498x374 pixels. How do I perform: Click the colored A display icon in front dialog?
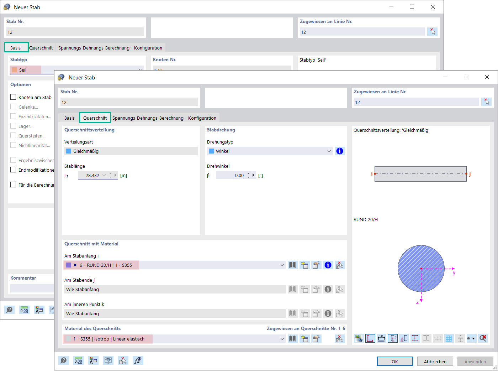[93, 360]
